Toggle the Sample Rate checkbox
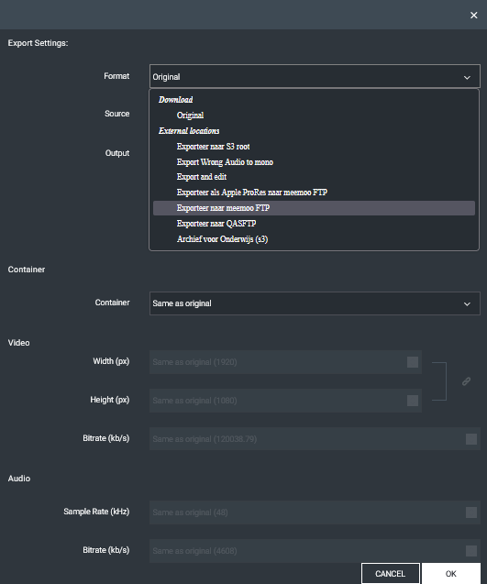 point(471,512)
